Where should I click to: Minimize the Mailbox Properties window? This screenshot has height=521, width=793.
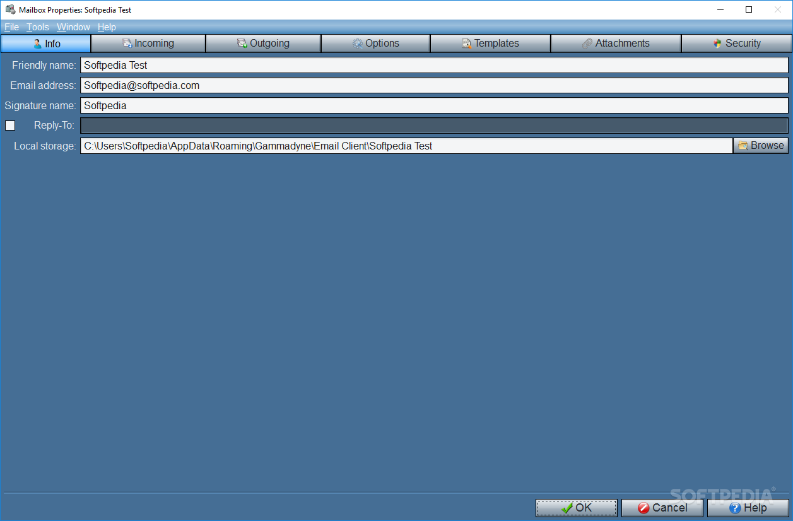pos(720,9)
